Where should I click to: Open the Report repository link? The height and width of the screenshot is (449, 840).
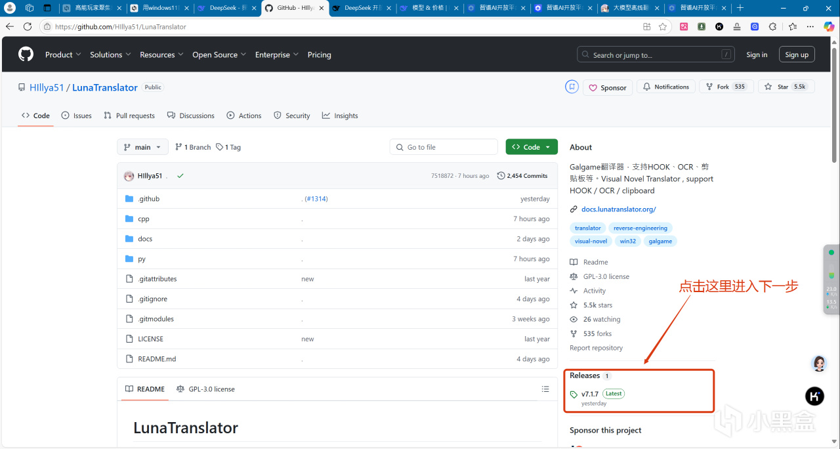(596, 348)
